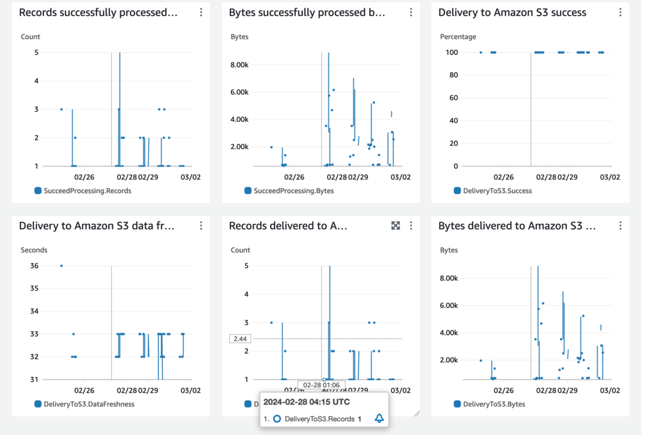Open the menu on Records delivered to Amazon S3 widget
The width and height of the screenshot is (646, 435).
(411, 226)
